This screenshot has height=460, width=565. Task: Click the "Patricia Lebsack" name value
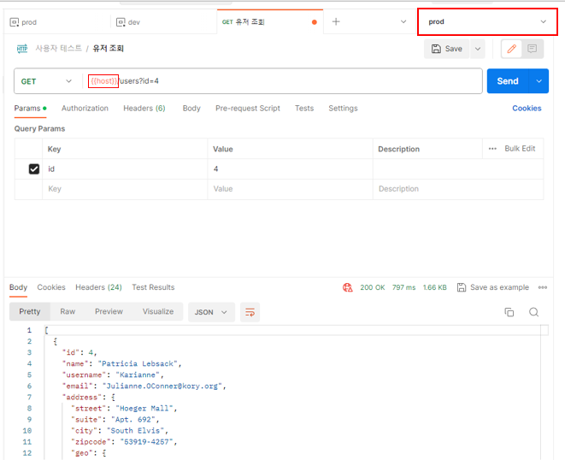(x=138, y=363)
